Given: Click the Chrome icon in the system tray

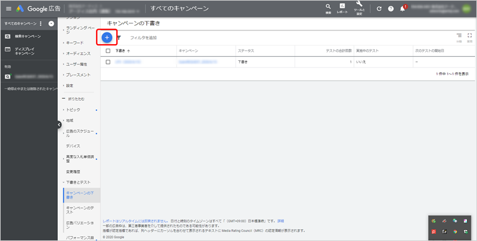Looking at the screenshot, I should (x=455, y=232).
